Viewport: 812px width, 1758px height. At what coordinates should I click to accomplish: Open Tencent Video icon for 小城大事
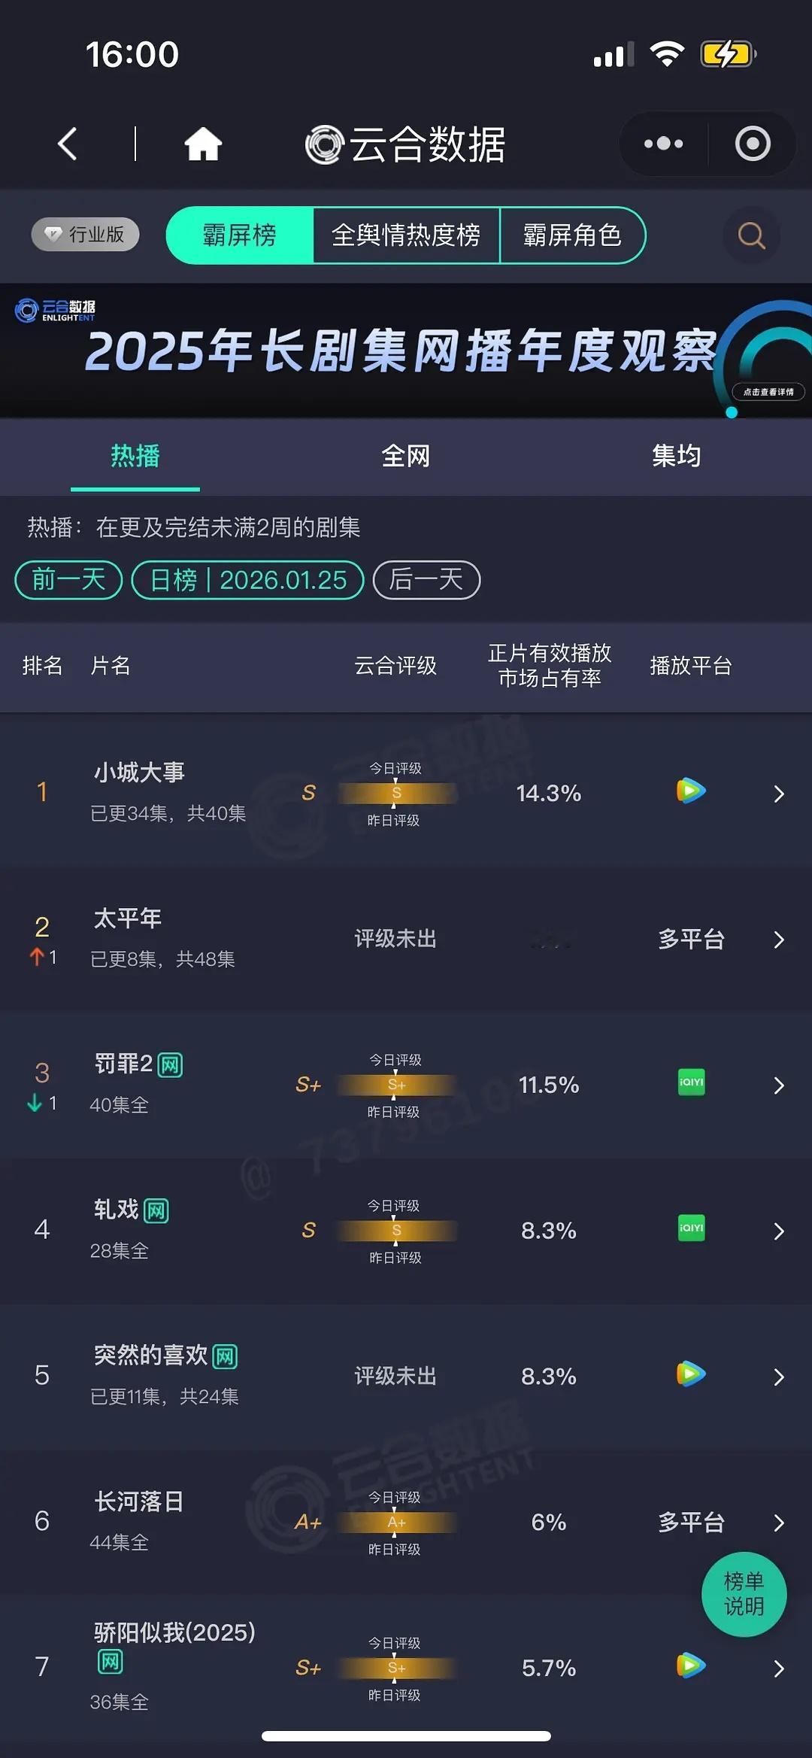pos(689,792)
